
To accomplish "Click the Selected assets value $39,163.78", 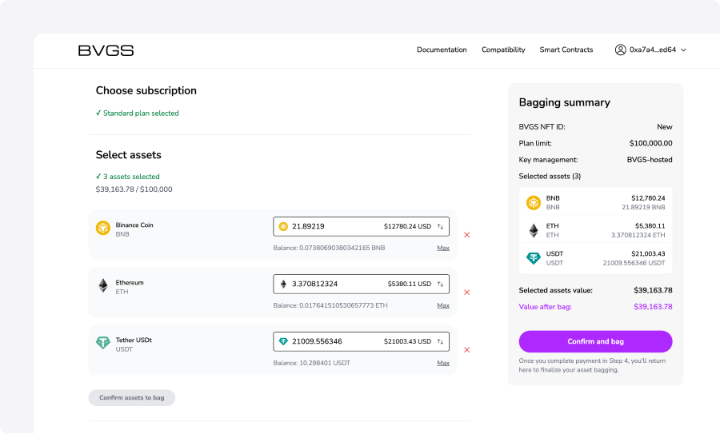I will pyautogui.click(x=653, y=290).
